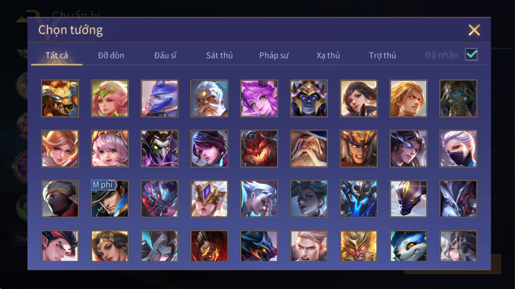The image size is (515, 289).
Task: Select the 'Tất cả' tab
Action: (57, 55)
